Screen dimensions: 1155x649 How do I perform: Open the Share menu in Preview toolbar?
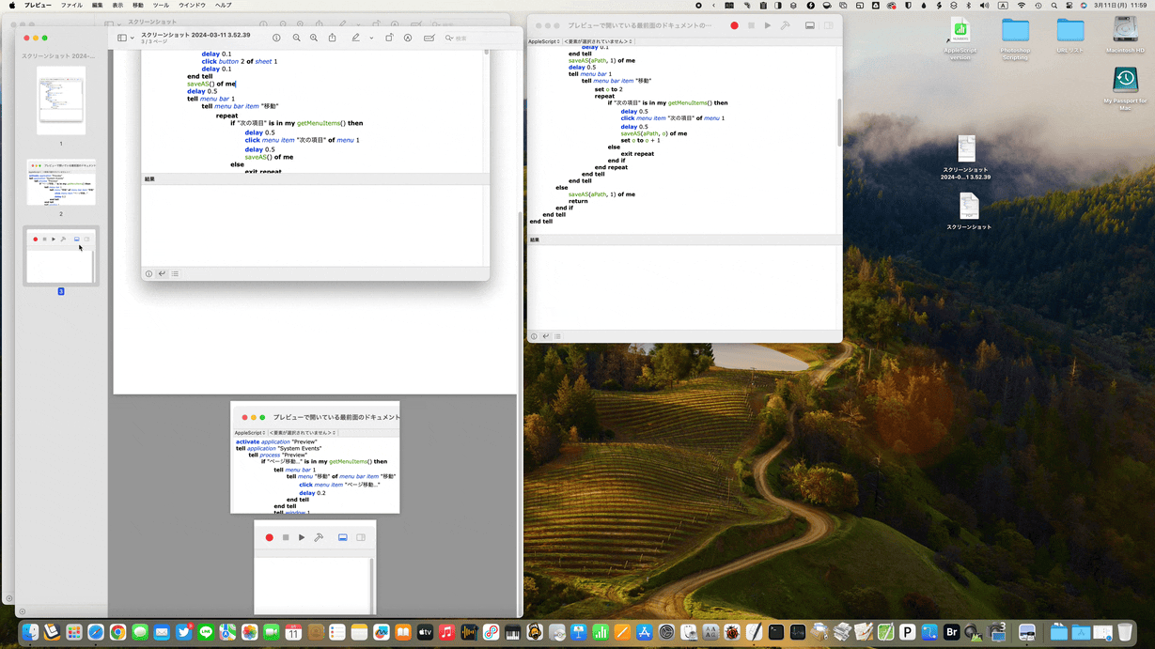[332, 39]
